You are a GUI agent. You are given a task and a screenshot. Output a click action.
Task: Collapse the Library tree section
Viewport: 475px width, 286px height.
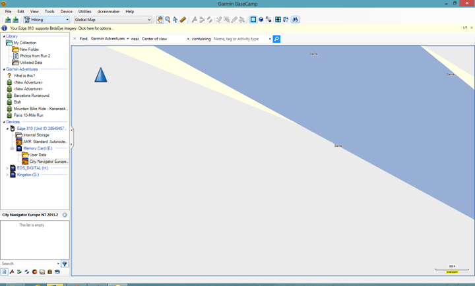point(4,36)
